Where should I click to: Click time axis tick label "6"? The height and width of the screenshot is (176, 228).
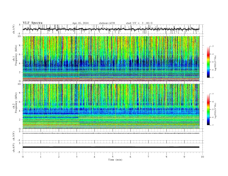coord(130,157)
